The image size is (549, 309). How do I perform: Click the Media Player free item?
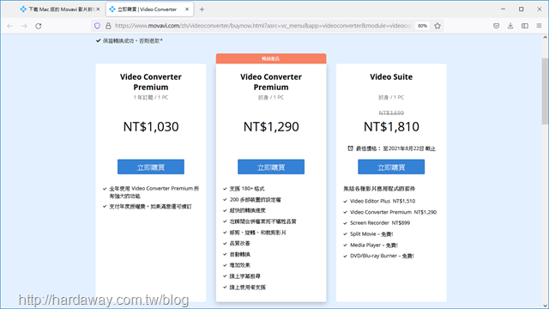click(x=374, y=245)
